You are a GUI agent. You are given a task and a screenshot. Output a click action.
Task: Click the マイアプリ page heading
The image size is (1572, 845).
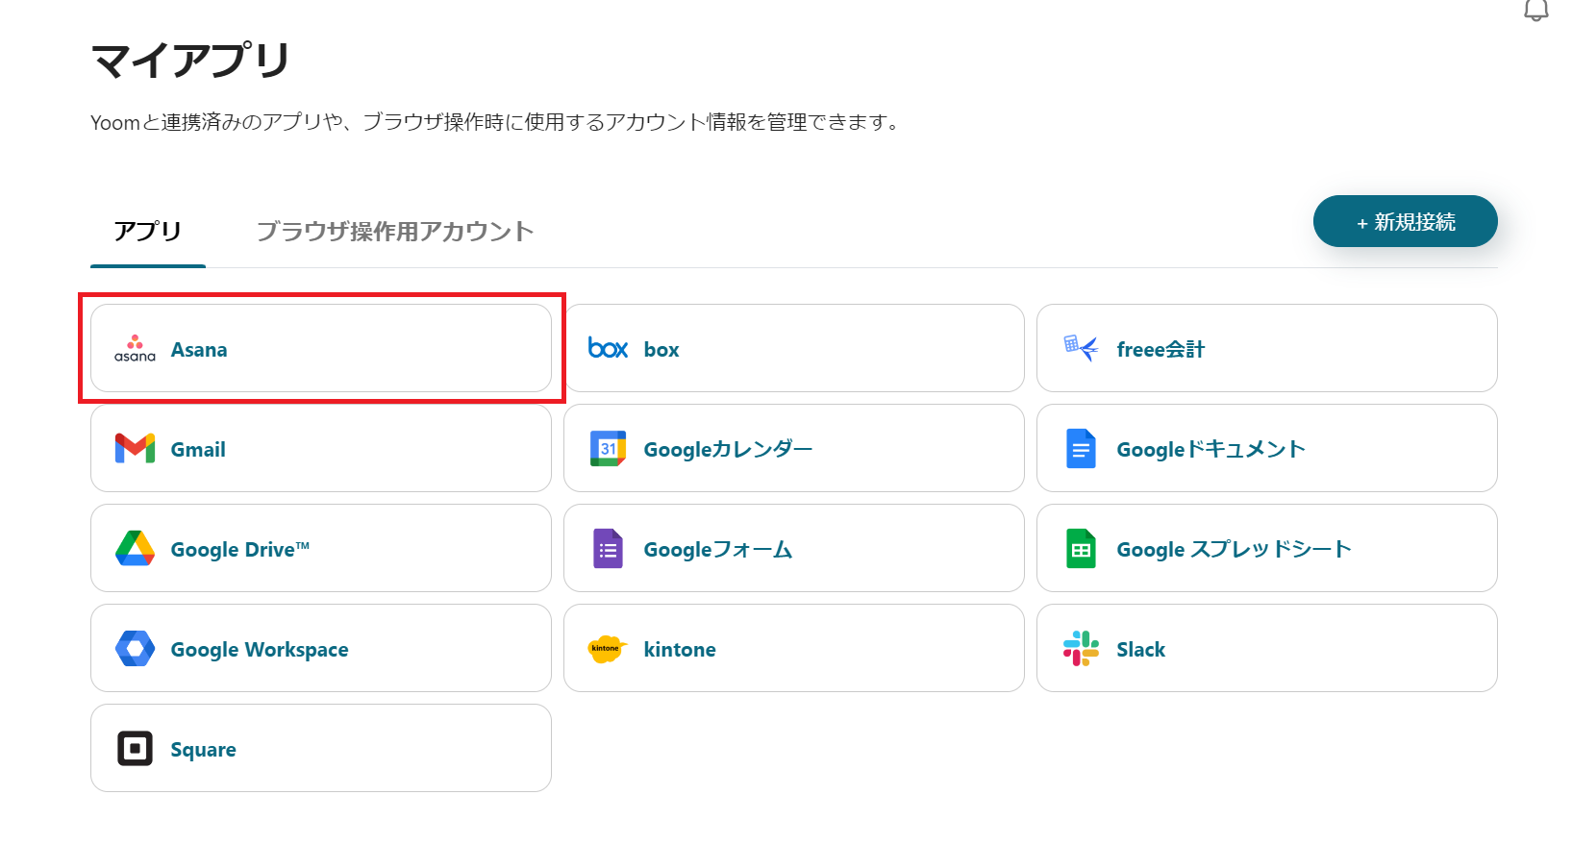click(x=190, y=61)
